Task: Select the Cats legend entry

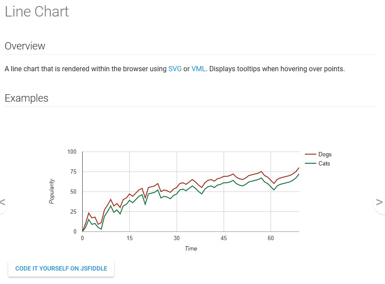Action: 318,163
